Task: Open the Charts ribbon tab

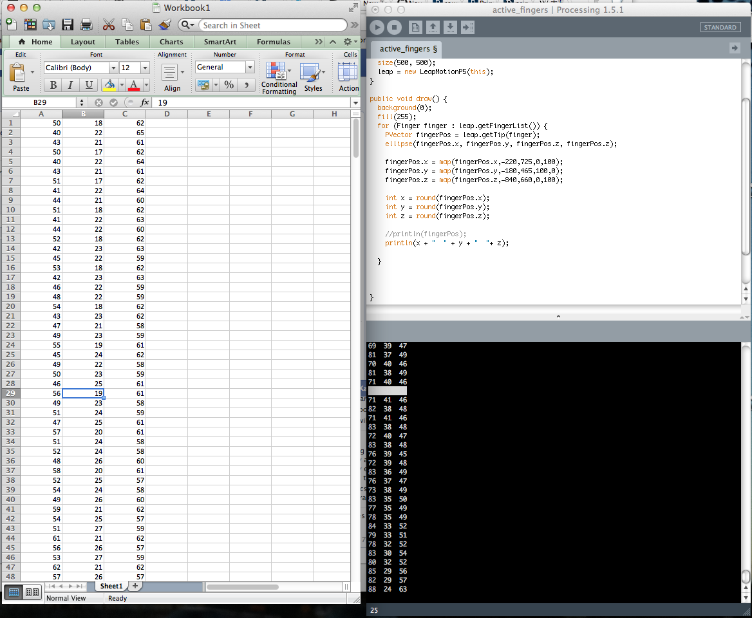Action: (171, 42)
